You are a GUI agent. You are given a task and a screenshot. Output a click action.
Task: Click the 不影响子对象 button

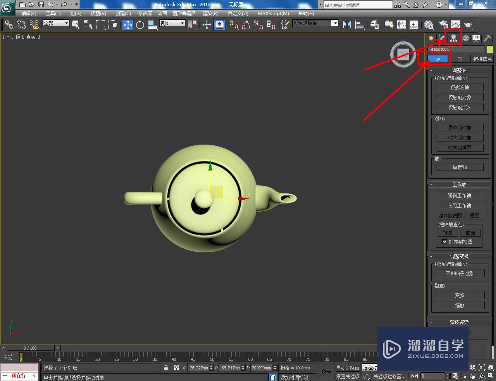point(460,273)
